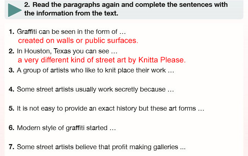Select red answer mentioning Knitta Please

[102, 60]
